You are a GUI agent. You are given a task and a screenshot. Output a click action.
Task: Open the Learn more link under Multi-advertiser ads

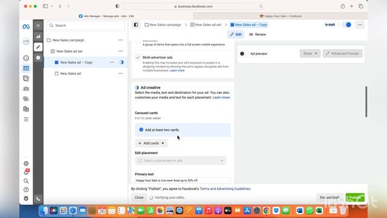177,70
